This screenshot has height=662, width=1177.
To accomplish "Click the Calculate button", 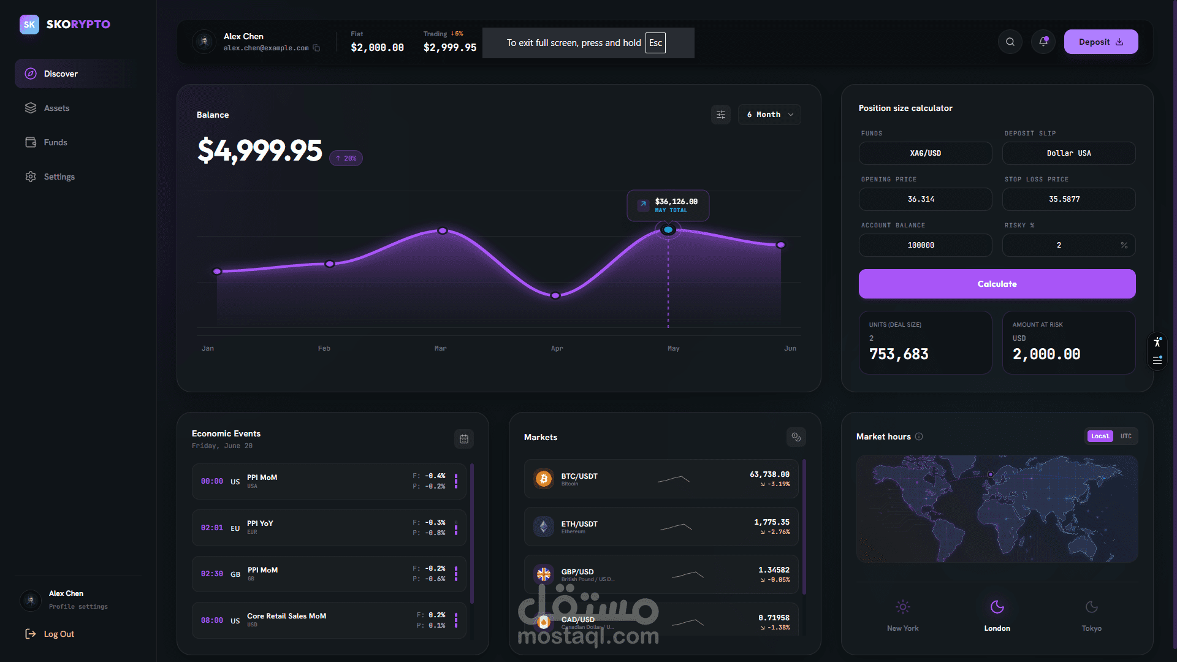I will click(997, 284).
